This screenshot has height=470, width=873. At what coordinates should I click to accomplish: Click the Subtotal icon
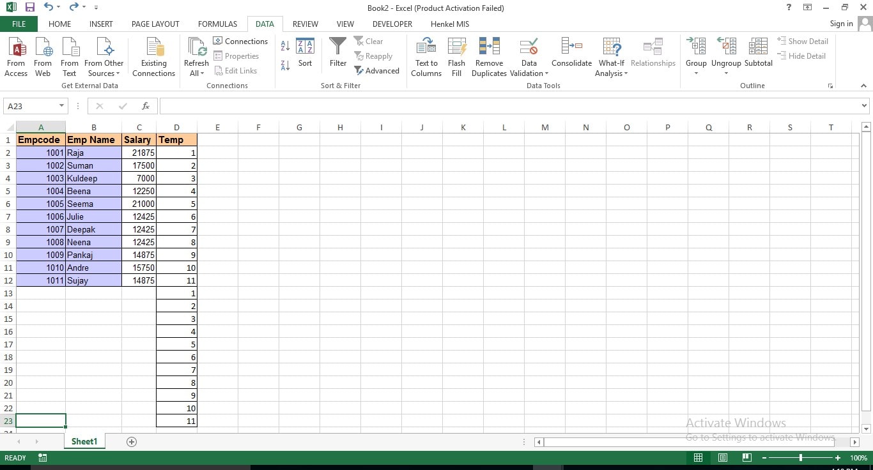click(x=758, y=47)
